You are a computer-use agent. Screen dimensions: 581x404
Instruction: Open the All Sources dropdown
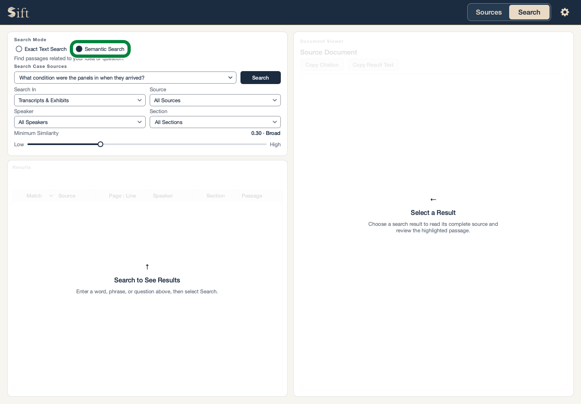click(x=215, y=100)
